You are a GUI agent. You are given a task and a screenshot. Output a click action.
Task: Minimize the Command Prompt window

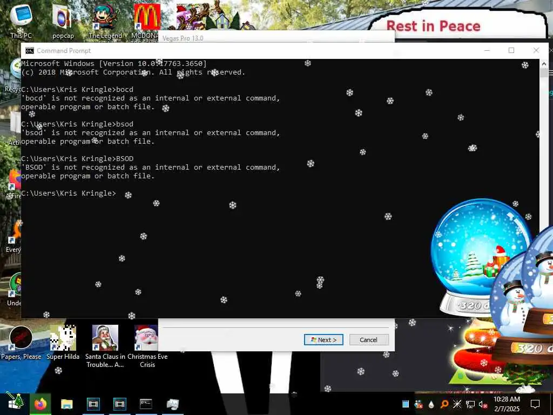487,50
